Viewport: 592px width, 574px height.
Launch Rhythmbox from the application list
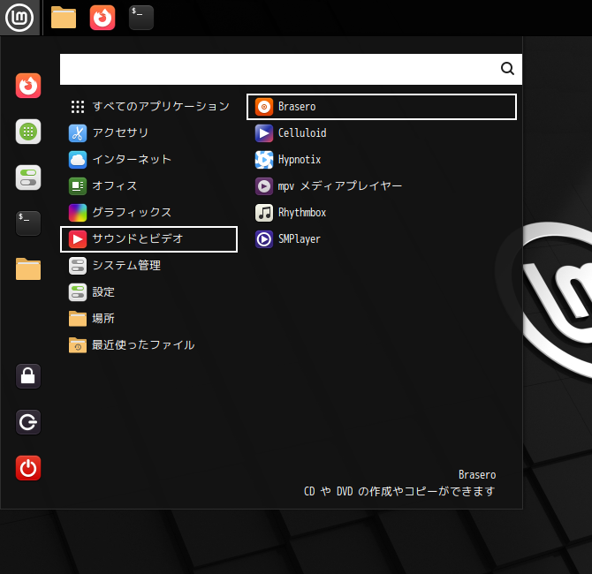coord(382,213)
